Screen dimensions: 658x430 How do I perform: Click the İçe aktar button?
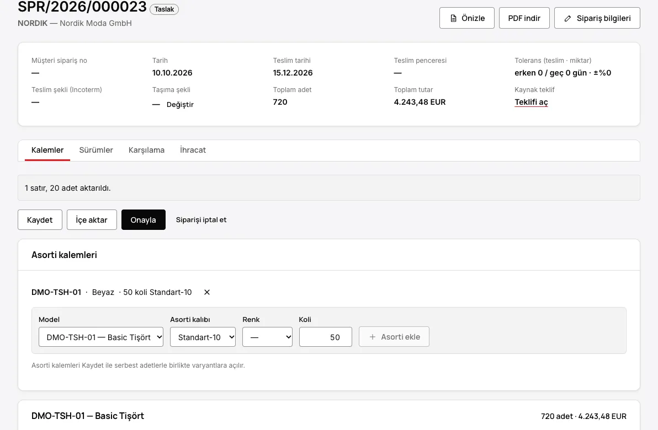[x=92, y=219]
